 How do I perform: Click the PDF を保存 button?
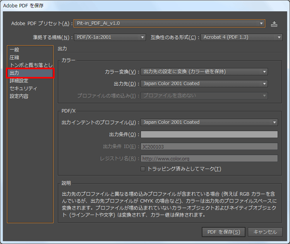pyautogui.click(x=223, y=232)
